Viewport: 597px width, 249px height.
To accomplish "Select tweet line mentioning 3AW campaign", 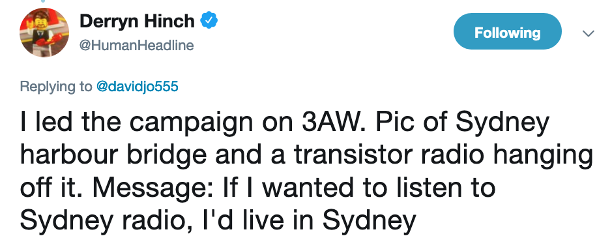I will click(285, 122).
